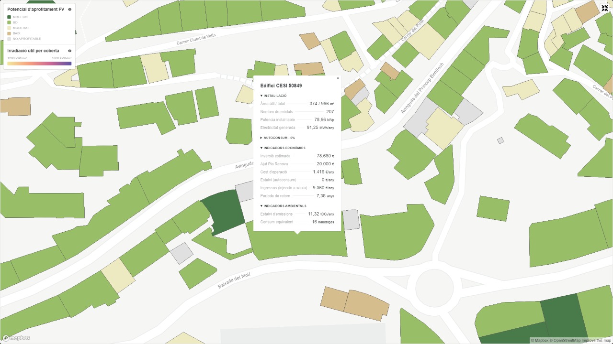Screen dimensions: 613x344
Task: Click the Període de retorn value 7,38 anys
Action: (x=325, y=196)
